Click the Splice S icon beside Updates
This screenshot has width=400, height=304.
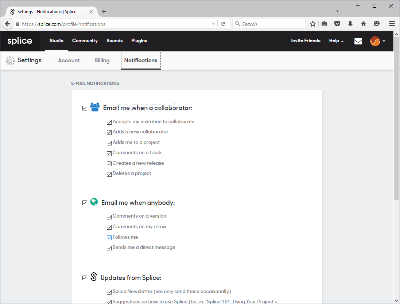[x=94, y=277]
